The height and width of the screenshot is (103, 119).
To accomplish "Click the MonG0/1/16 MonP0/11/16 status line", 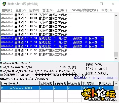I will (x=24, y=79).
